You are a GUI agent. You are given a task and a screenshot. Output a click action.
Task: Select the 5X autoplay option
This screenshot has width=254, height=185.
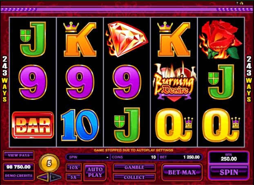pos(74,177)
